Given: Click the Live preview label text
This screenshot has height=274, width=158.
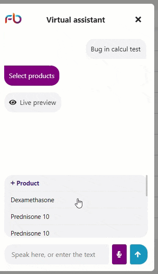Looking at the screenshot, I should click(38, 103).
